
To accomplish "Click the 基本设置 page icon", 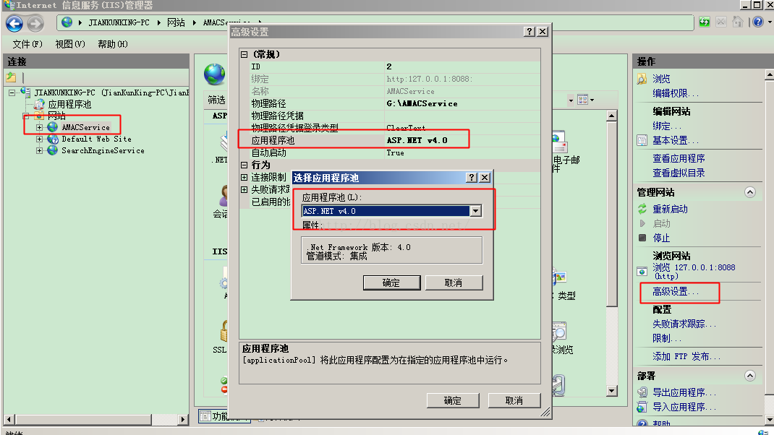I will tap(642, 141).
